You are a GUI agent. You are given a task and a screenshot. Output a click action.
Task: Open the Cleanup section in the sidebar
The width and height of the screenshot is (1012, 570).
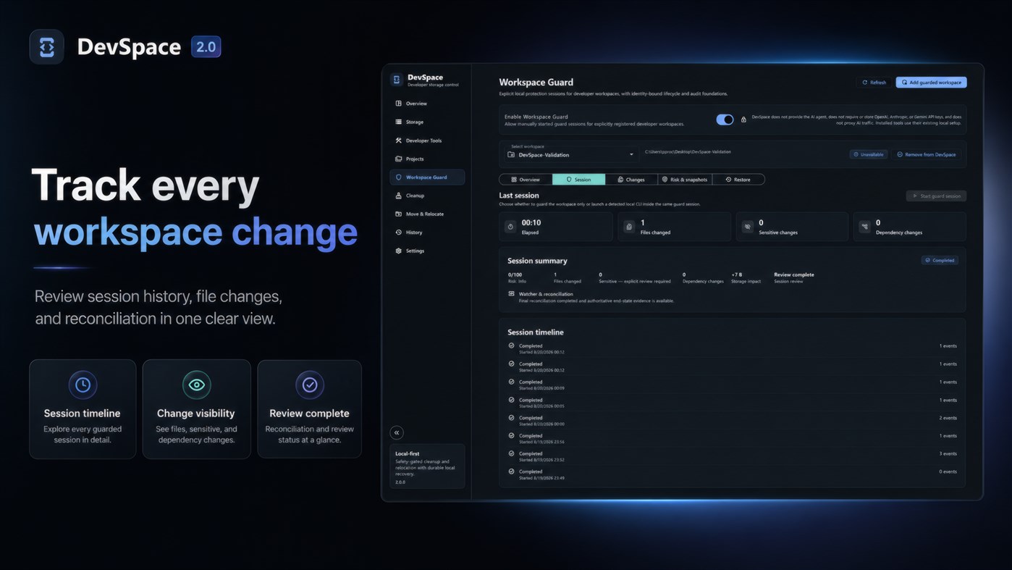[x=427, y=196]
